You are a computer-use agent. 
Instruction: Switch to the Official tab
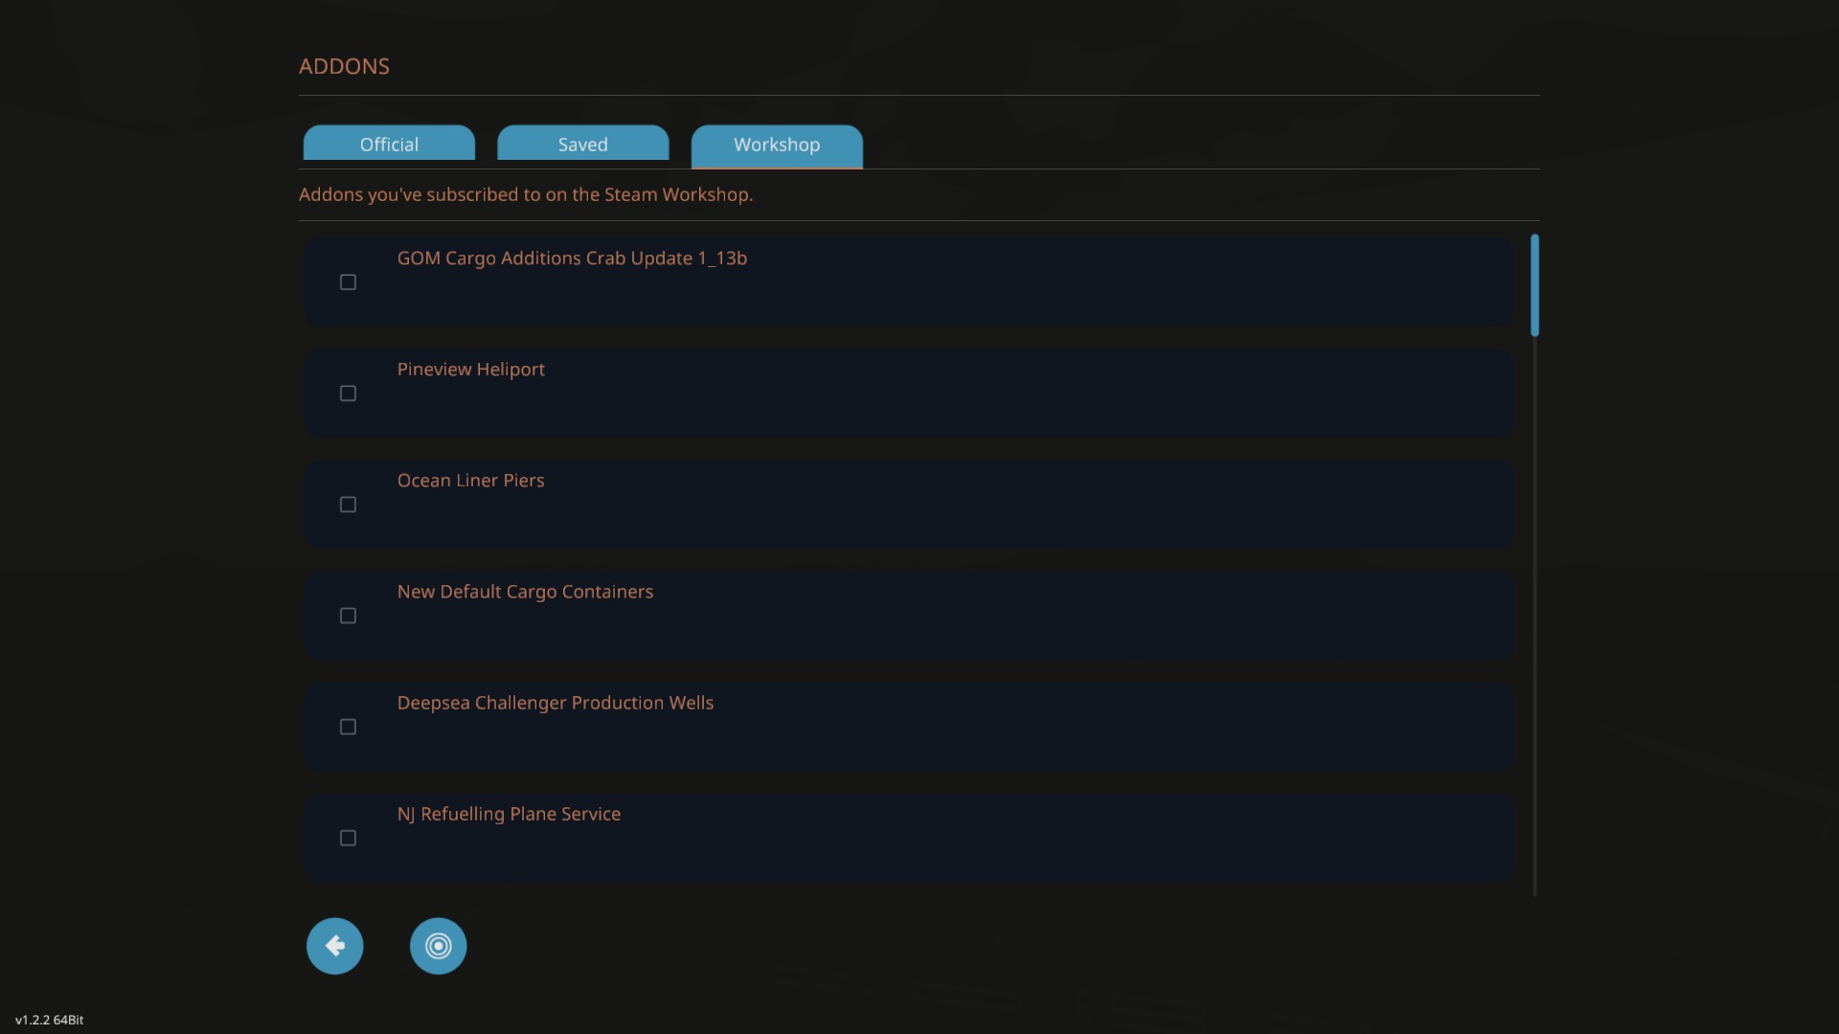pos(389,145)
